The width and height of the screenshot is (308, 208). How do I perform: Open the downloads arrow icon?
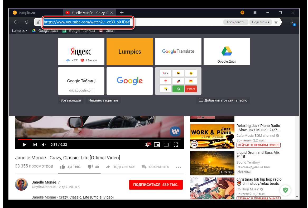click(x=292, y=23)
